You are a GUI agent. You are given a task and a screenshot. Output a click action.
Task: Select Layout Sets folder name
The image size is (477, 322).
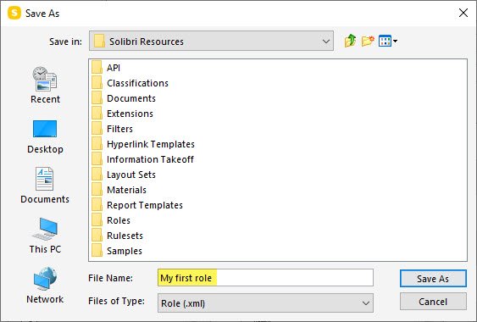(131, 175)
